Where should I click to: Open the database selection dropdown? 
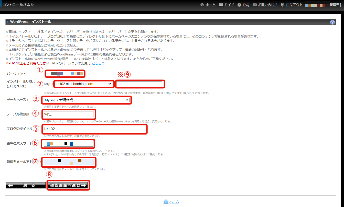pyautogui.click(x=87, y=100)
